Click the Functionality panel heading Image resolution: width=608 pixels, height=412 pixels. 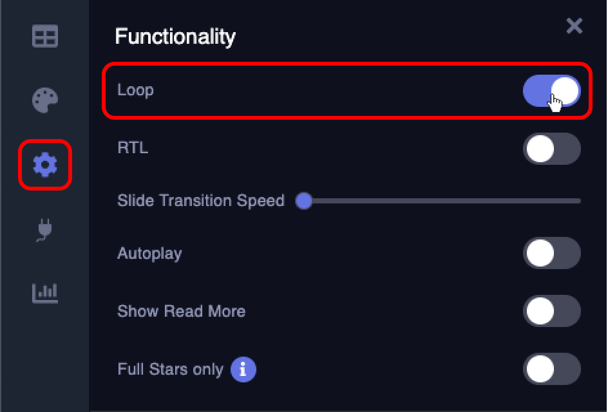[x=175, y=37]
